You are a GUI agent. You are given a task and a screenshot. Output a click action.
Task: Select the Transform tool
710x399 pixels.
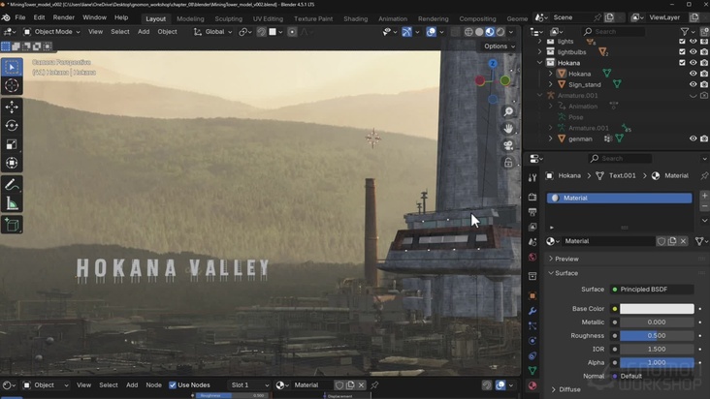click(12, 163)
